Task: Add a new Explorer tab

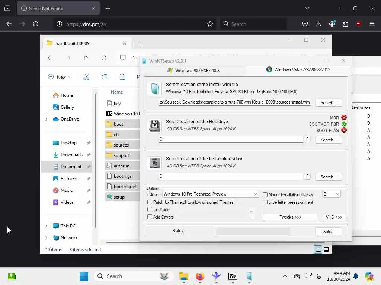Action: [141, 43]
